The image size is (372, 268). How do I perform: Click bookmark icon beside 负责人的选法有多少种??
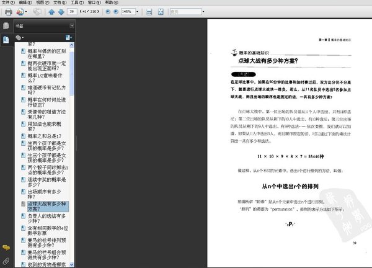(x=23, y=216)
